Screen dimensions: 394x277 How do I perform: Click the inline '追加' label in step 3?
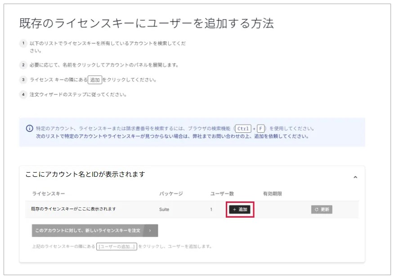pos(95,80)
